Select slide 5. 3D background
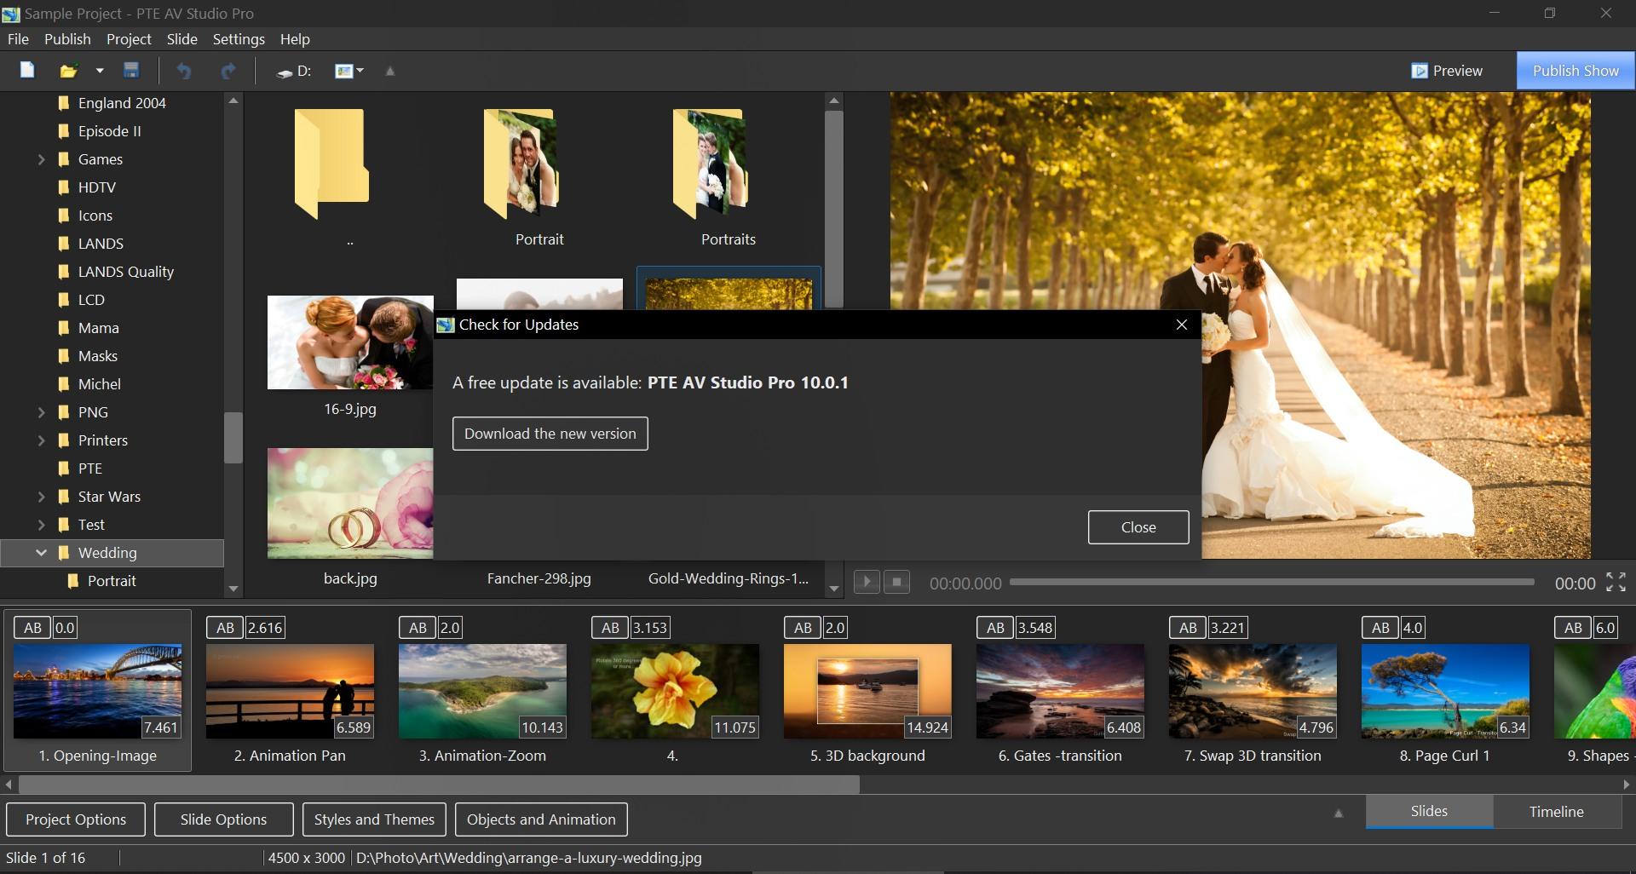Screen dimensions: 1636x874 click(x=867, y=691)
